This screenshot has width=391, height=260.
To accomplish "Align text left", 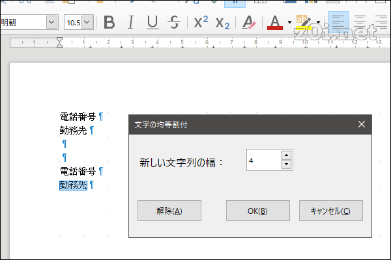I will [338, 22].
